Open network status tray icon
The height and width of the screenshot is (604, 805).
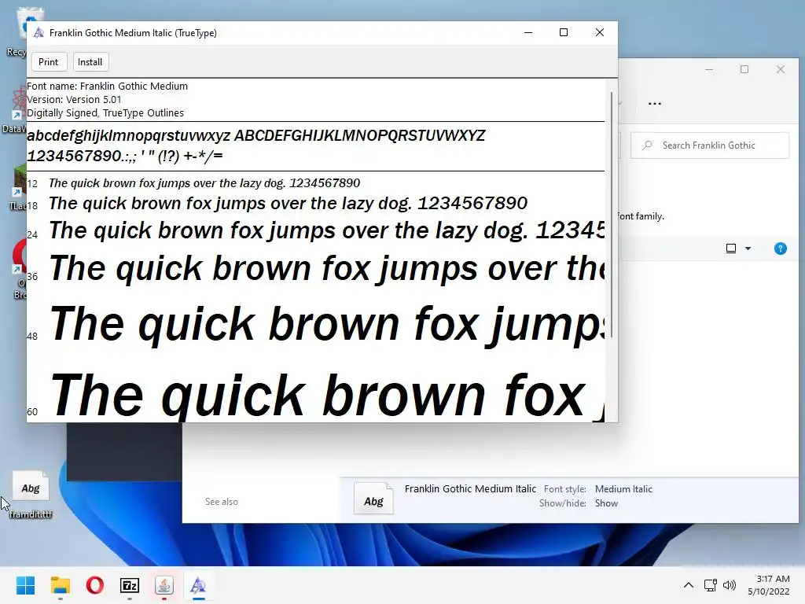711,585
